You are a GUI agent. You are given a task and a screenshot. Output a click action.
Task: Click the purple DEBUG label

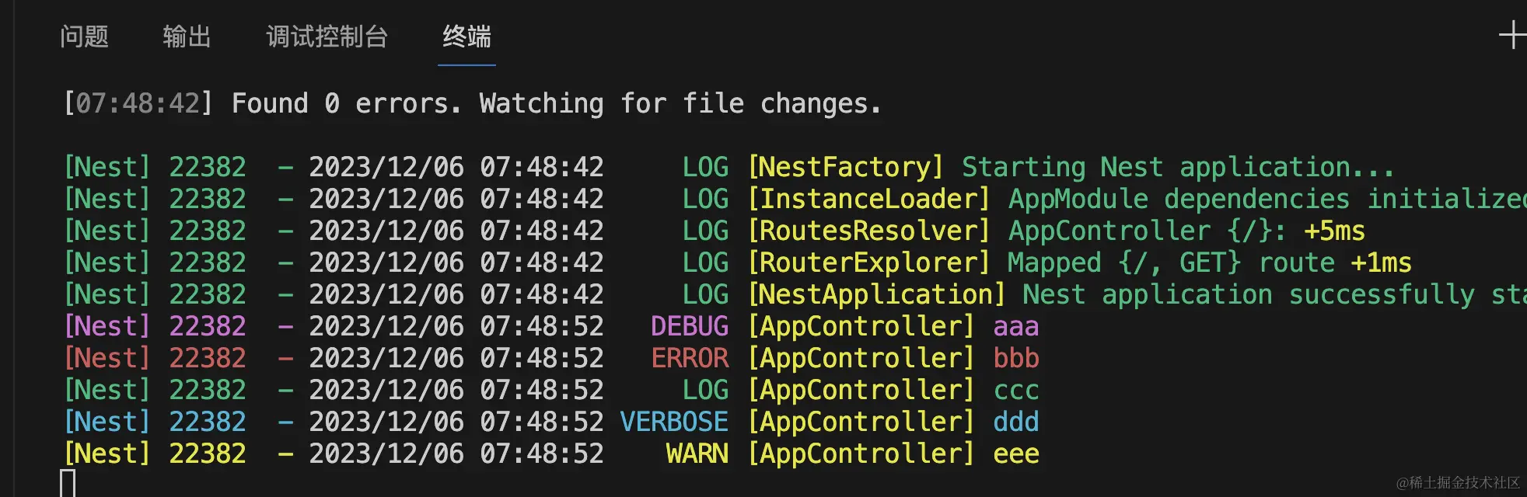point(690,326)
